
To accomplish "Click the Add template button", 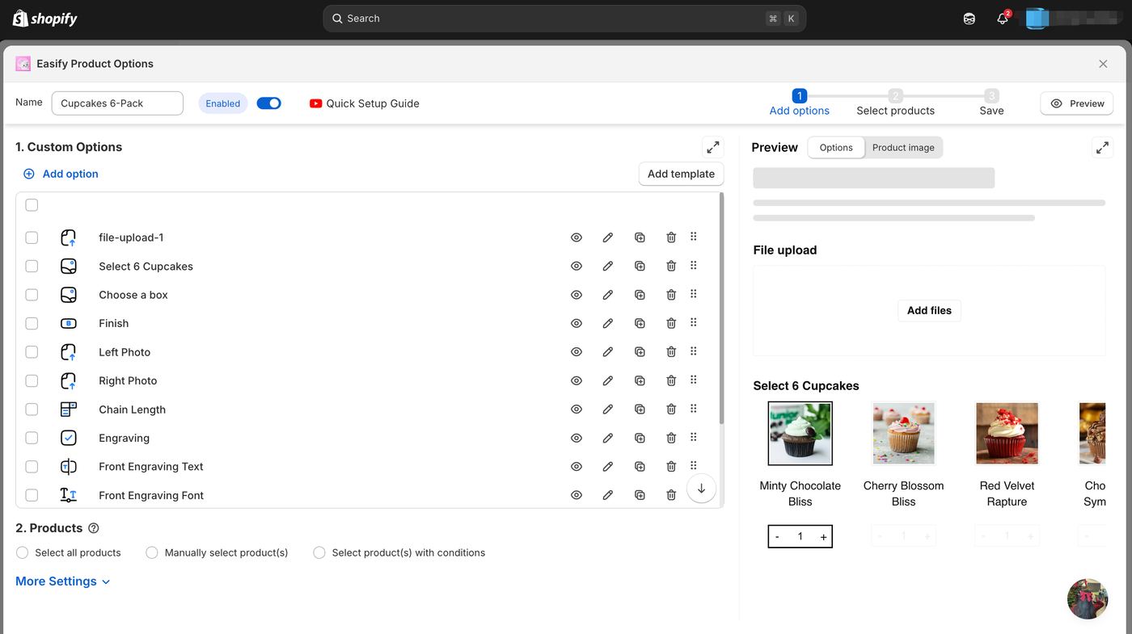I will (681, 174).
